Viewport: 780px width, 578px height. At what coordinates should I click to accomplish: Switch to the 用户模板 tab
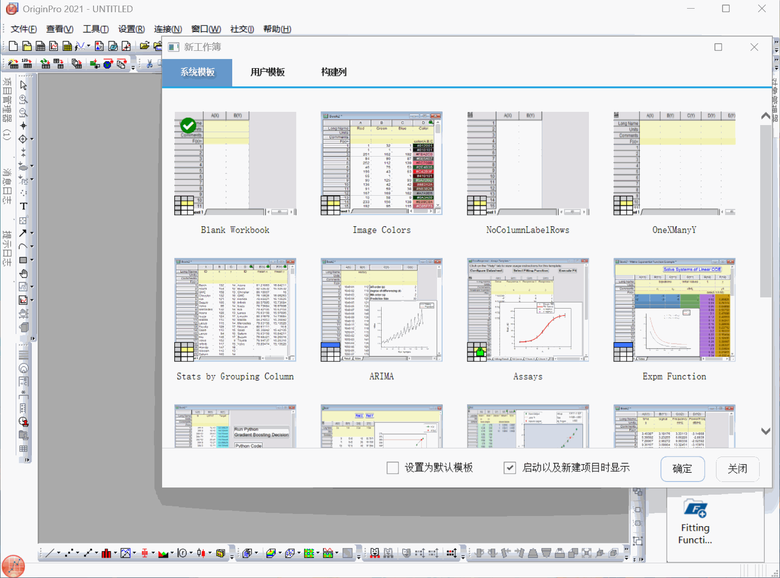(267, 72)
